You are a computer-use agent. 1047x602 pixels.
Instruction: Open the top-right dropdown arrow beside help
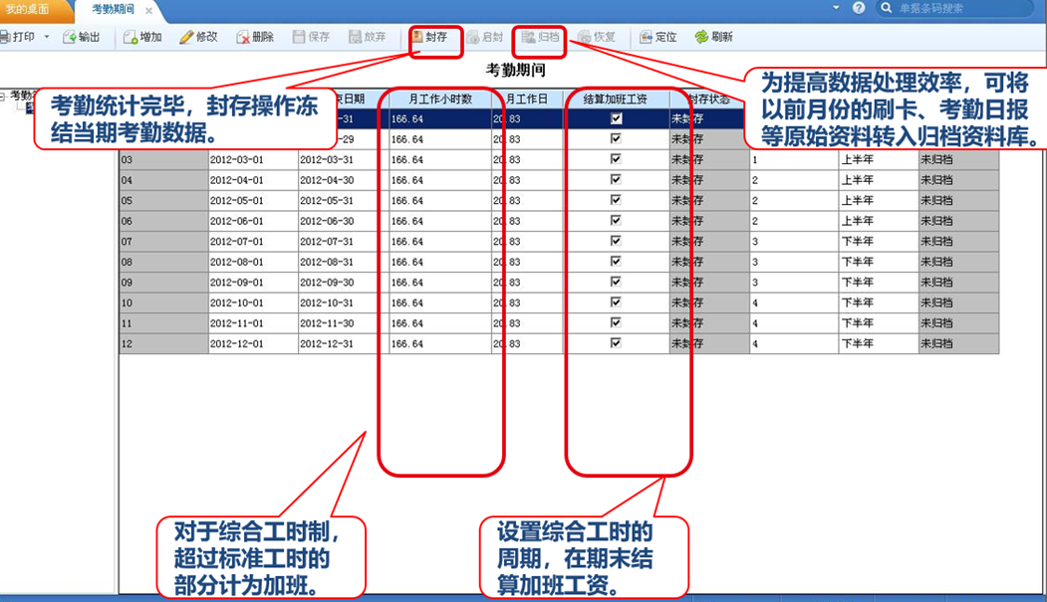836,8
